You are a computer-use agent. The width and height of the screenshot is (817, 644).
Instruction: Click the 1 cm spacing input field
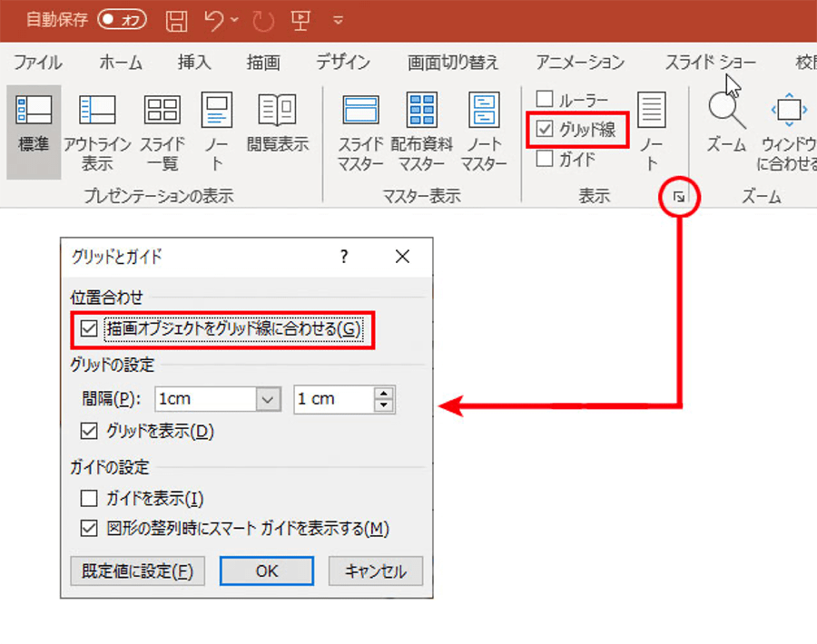click(333, 399)
